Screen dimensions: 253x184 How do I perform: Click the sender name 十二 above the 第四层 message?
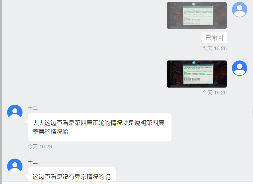pyautogui.click(x=33, y=108)
